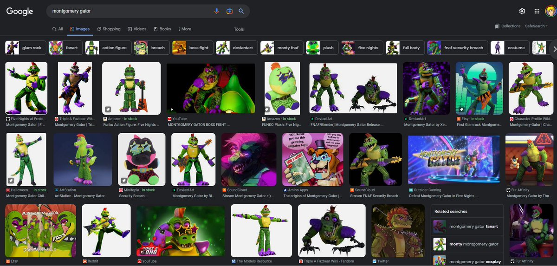
Task: Click product tag icon on Etsy Glamrock image
Action: 462,109
